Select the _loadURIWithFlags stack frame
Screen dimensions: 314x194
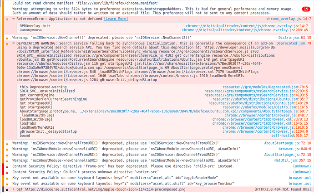[x=37, y=115]
